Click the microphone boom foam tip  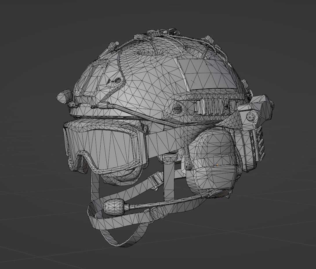[x=113, y=207]
